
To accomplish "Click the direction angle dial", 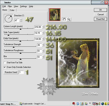I will [8, 19].
